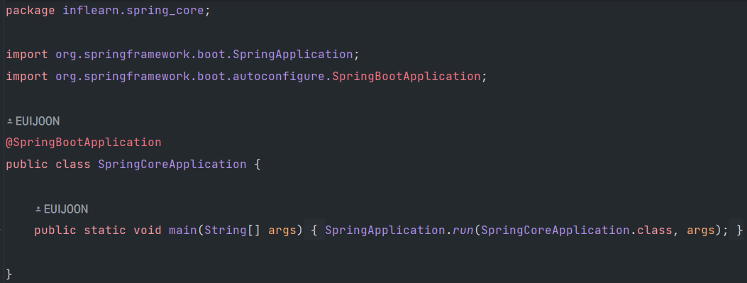This screenshot has width=747, height=283.
Task: Click the void keyword in main signature
Action: point(148,231)
